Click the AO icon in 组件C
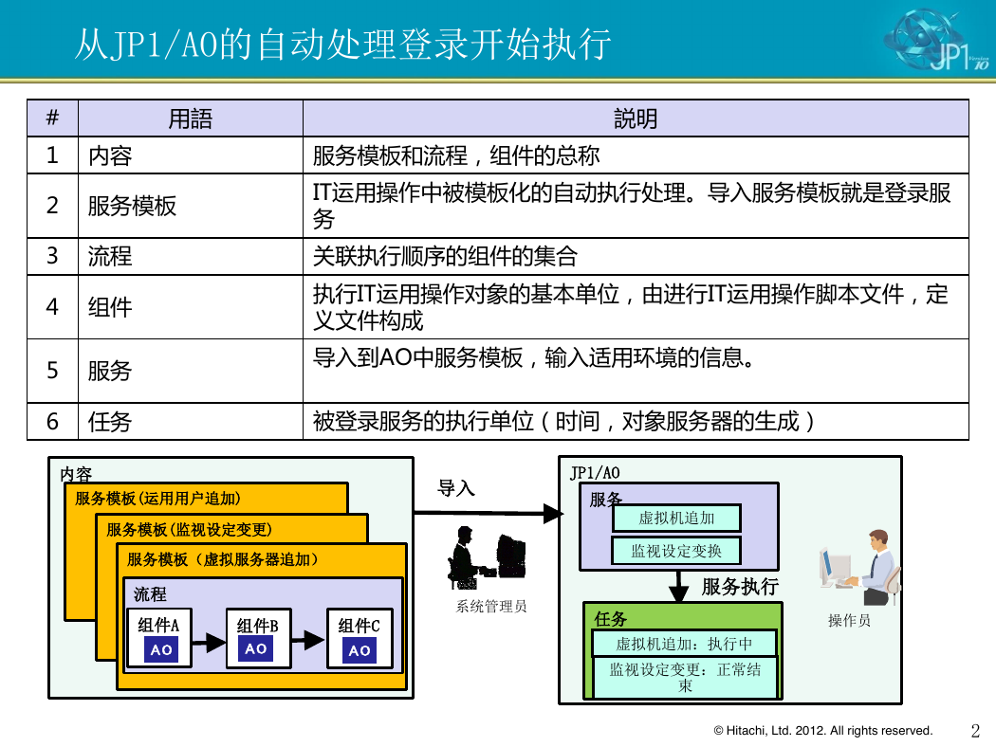This screenshot has height=747, width=996. coord(359,650)
